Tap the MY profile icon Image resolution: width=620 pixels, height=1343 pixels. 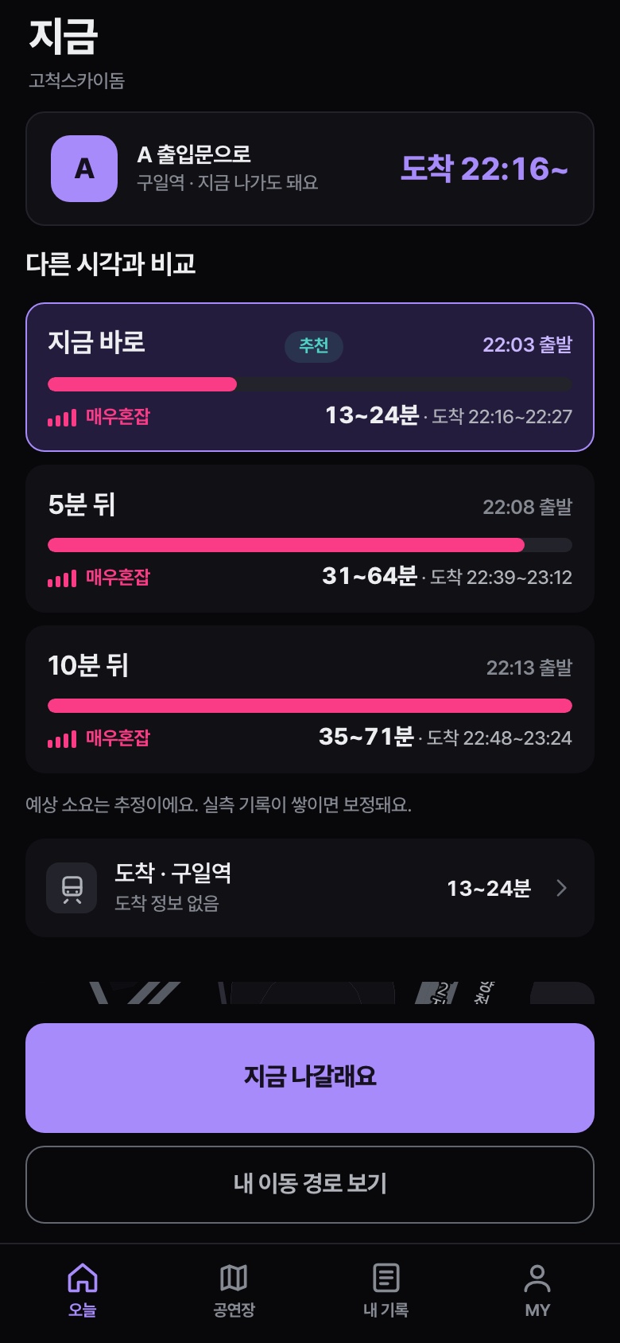click(537, 1278)
